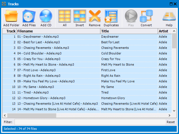Viewport: 179px width, 134px height.
Task: Select '13 - Chasing Pavements (Live At Hotel Cafe)' filename
Action: 58,104
